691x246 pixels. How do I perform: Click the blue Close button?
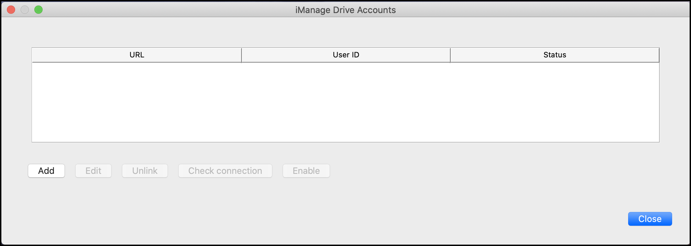pos(650,219)
